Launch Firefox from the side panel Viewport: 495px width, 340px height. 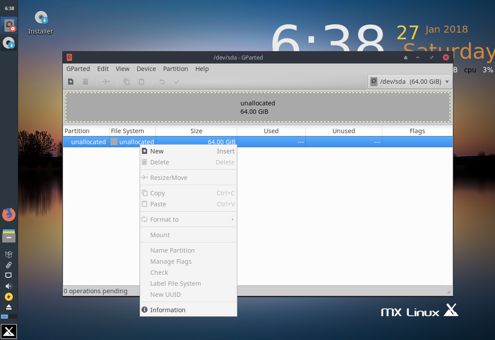9,215
